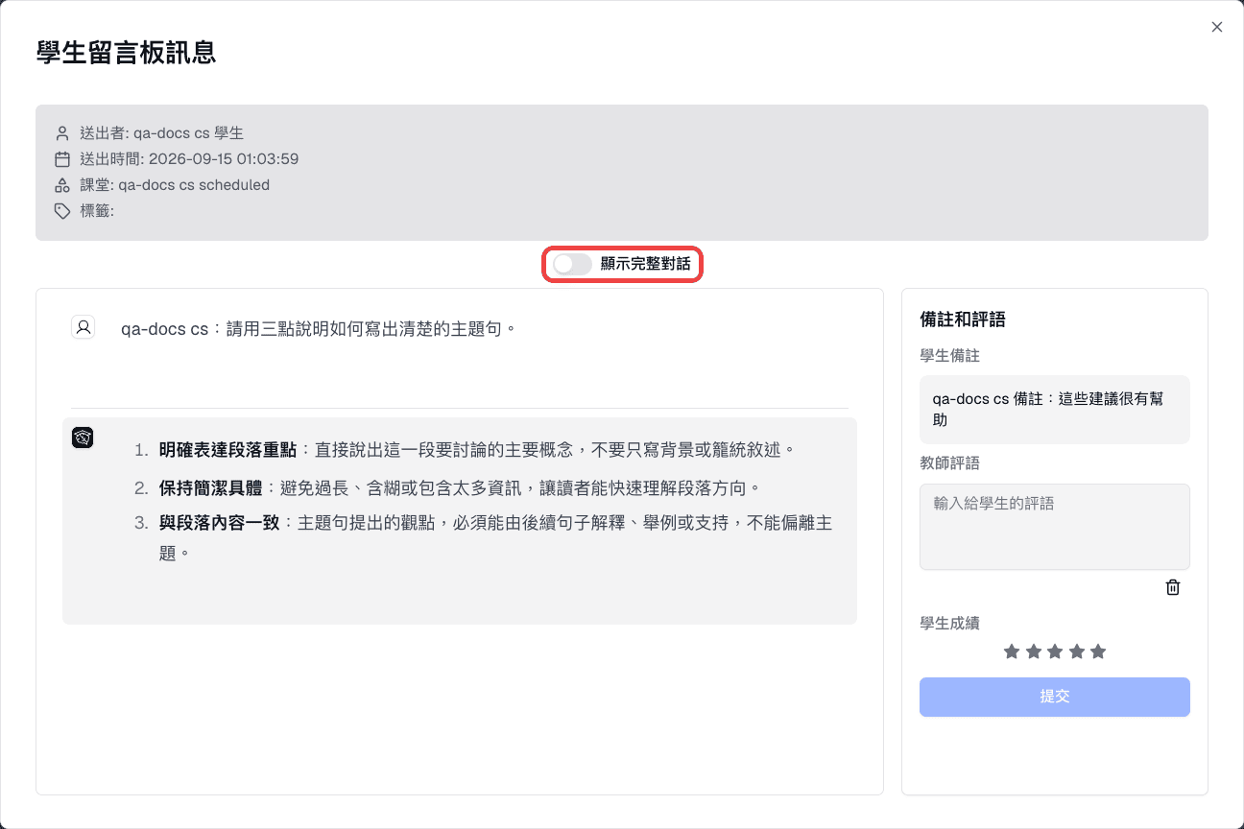Click the trash icon below teacher comment
This screenshot has height=829, width=1244.
(1173, 587)
